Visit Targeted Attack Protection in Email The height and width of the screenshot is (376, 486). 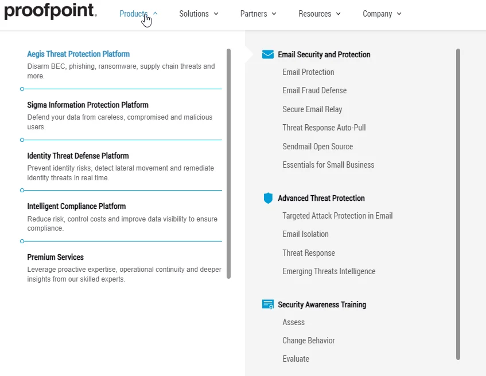[x=337, y=216]
